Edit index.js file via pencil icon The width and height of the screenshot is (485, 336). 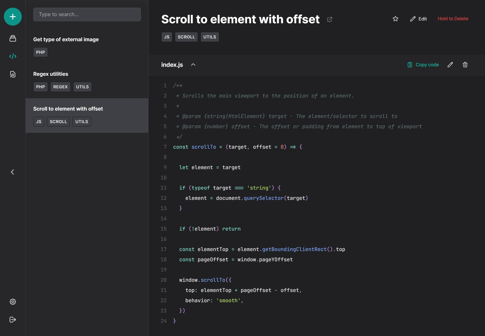[450, 65]
